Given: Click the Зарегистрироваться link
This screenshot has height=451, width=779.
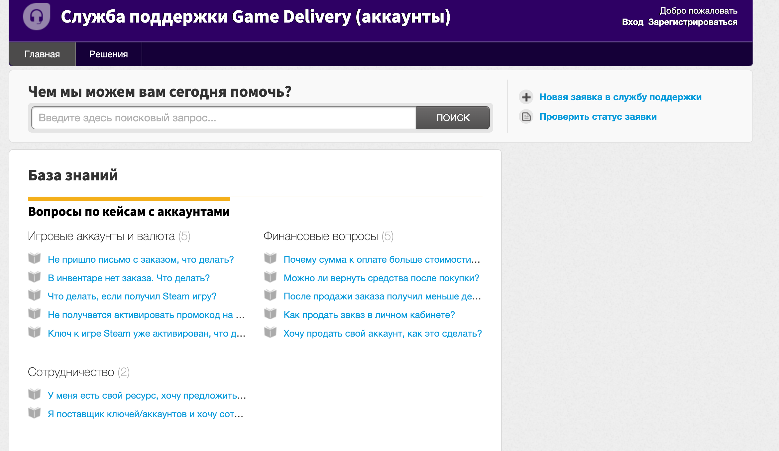Looking at the screenshot, I should coord(693,22).
